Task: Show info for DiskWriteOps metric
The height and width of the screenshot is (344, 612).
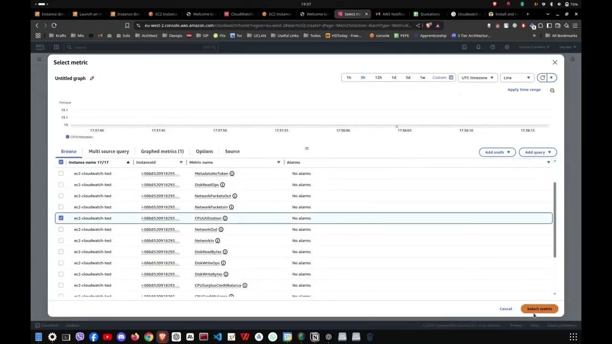Action: 223,263
